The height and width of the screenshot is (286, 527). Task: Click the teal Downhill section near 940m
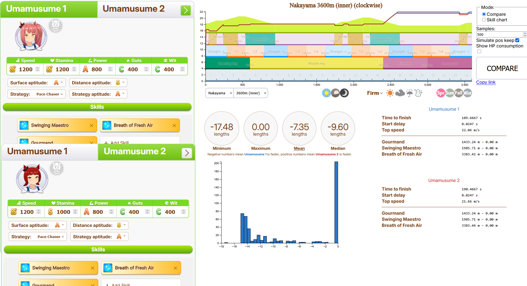click(260, 39)
